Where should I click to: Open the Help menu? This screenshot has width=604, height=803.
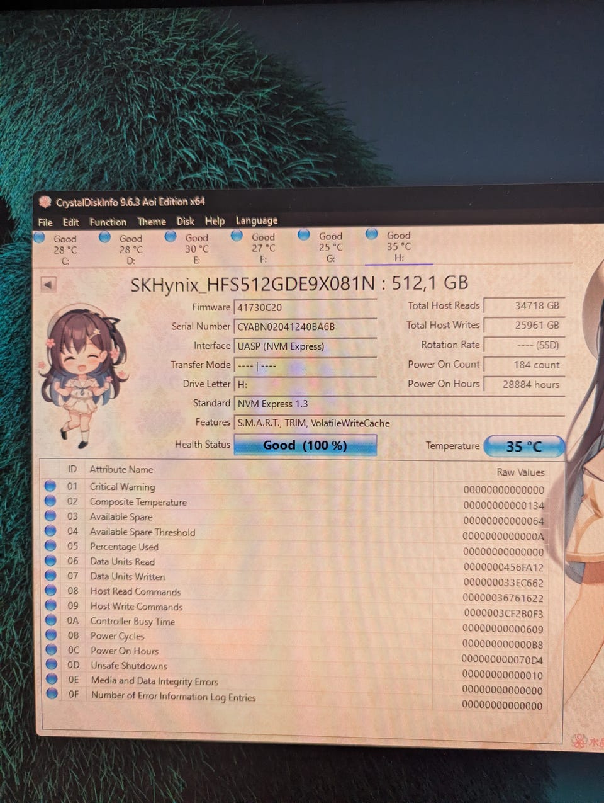pyautogui.click(x=215, y=221)
